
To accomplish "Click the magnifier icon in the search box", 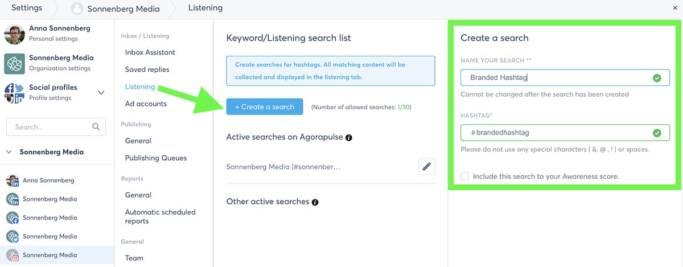I will pyautogui.click(x=96, y=127).
